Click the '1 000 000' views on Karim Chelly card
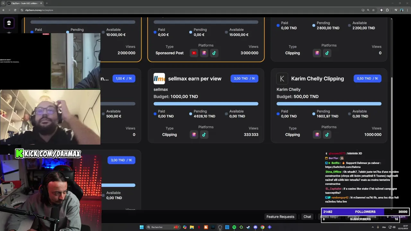Screen dimensions: 411x231 click(373, 134)
